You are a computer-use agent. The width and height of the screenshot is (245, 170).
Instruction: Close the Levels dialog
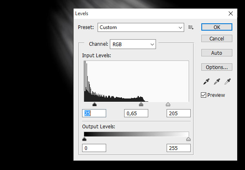(231, 13)
